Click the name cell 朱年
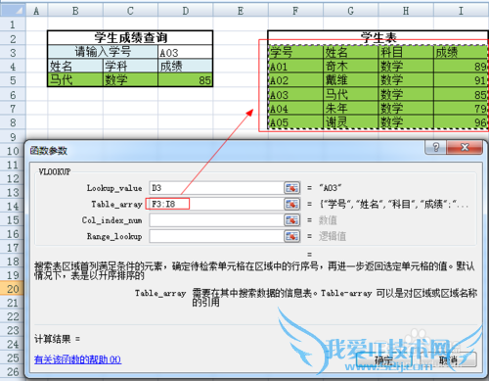The image size is (489, 381). pyautogui.click(x=351, y=109)
